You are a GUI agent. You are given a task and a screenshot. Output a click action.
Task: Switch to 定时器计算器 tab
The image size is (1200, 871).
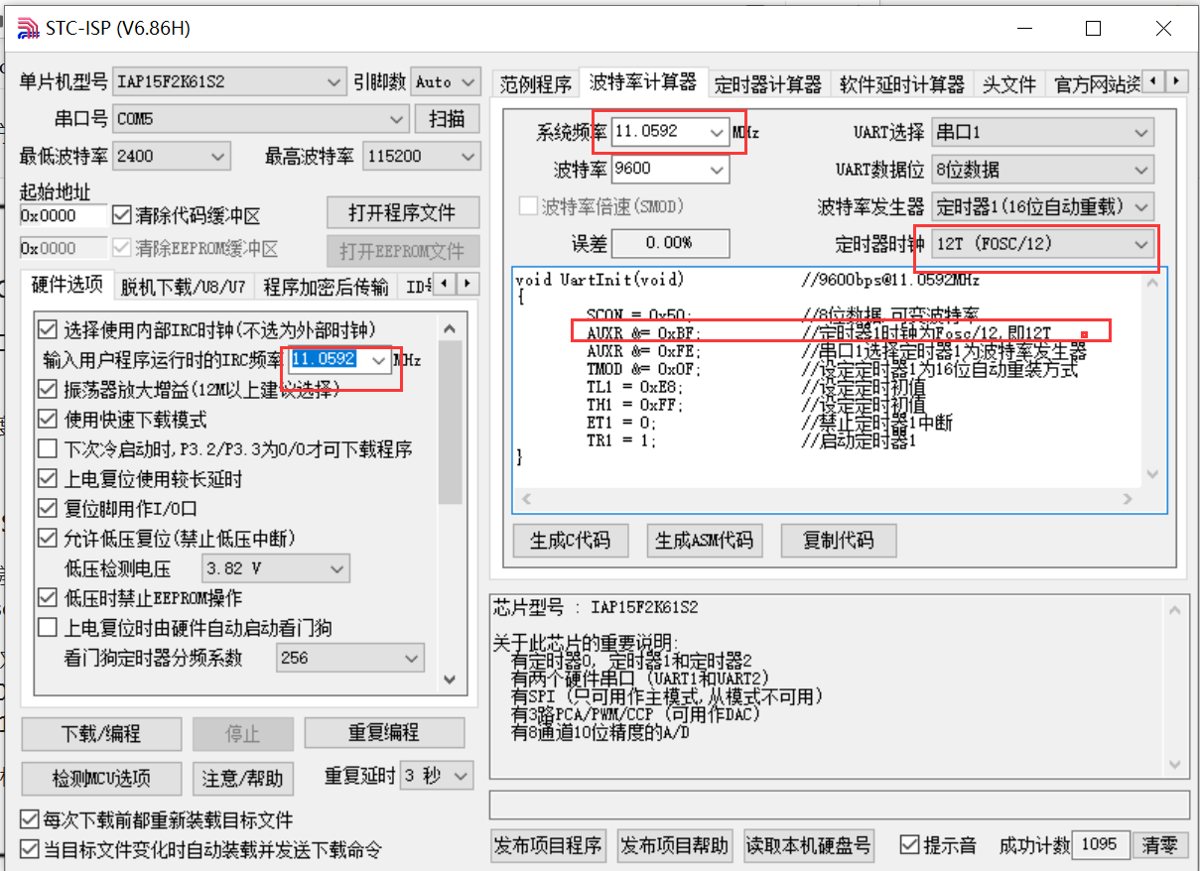768,84
